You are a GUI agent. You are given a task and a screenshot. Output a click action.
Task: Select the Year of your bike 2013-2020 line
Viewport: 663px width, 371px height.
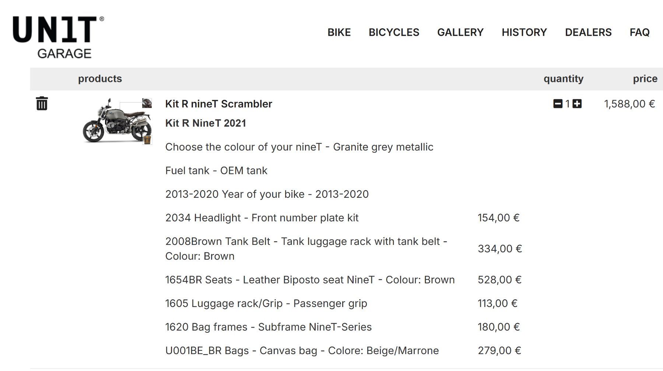267,194
